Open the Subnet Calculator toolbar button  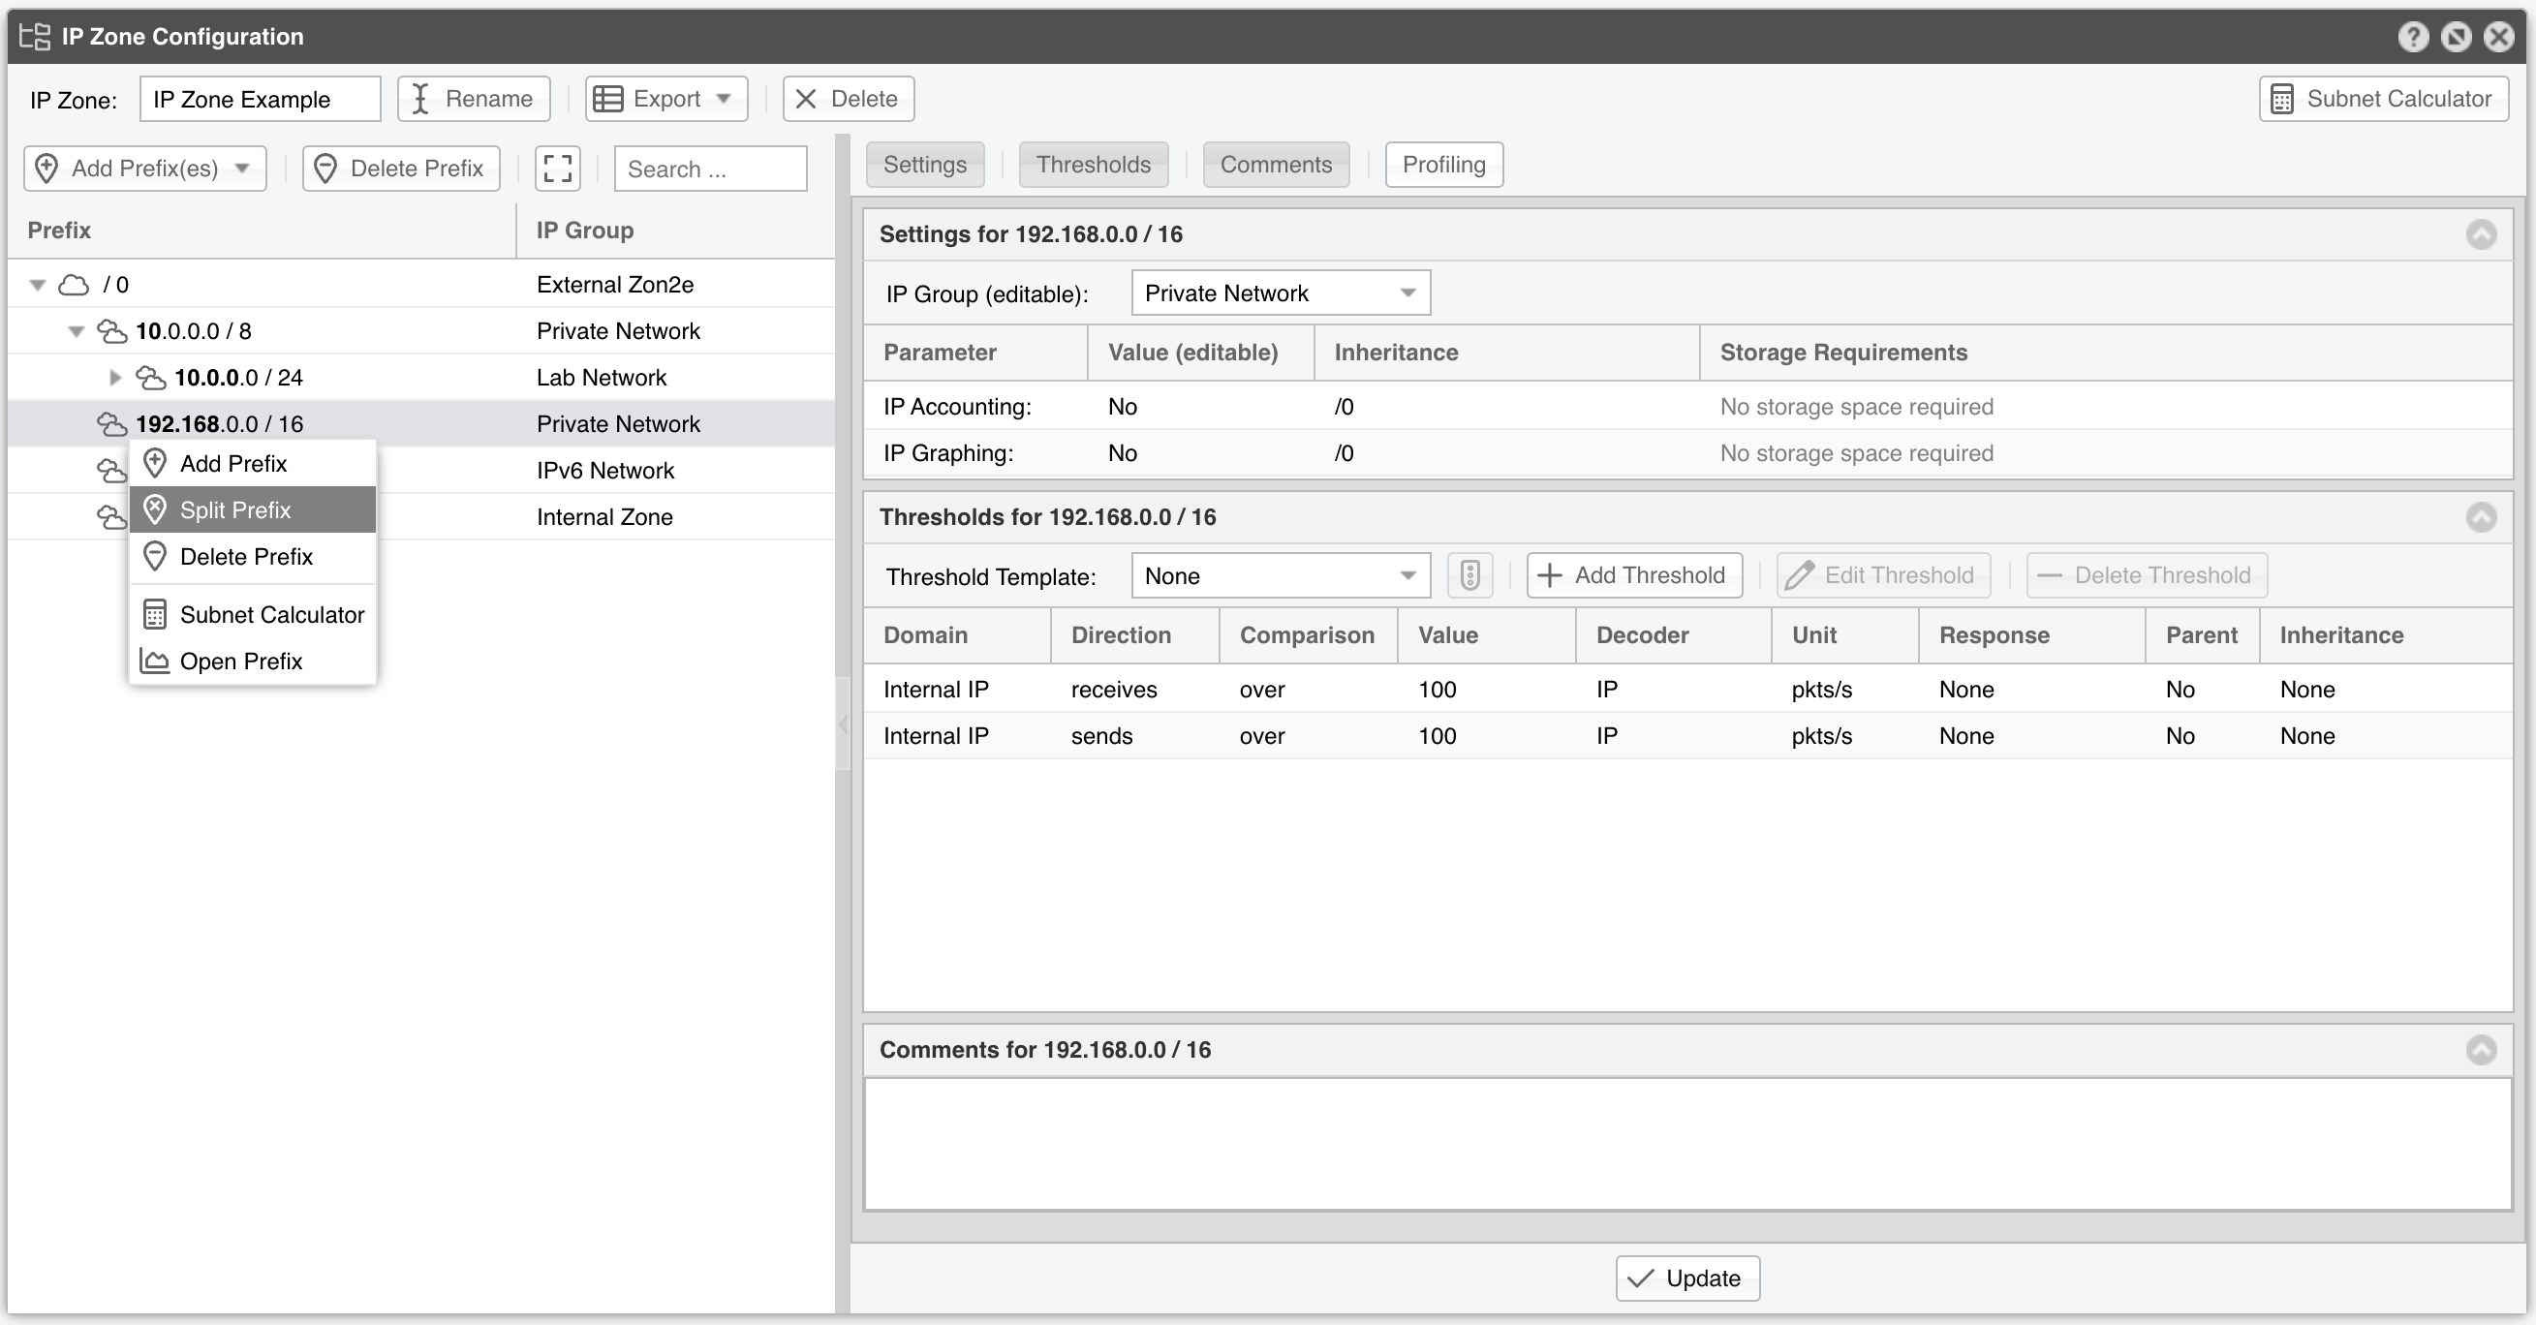(x=2382, y=99)
